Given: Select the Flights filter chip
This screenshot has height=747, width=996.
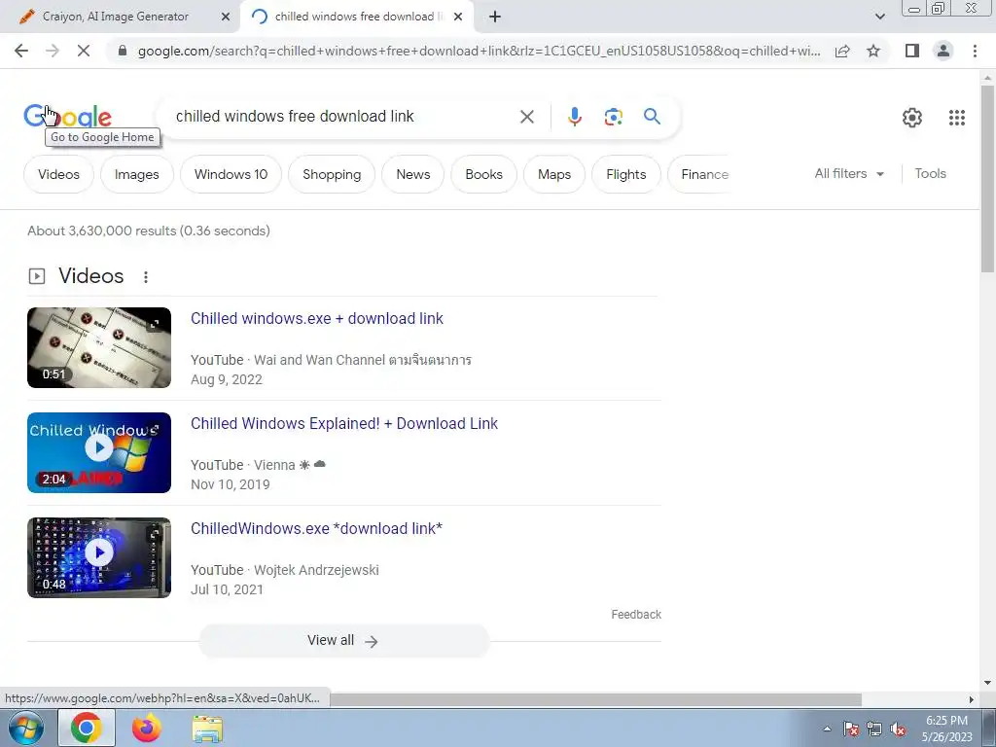Looking at the screenshot, I should (625, 174).
